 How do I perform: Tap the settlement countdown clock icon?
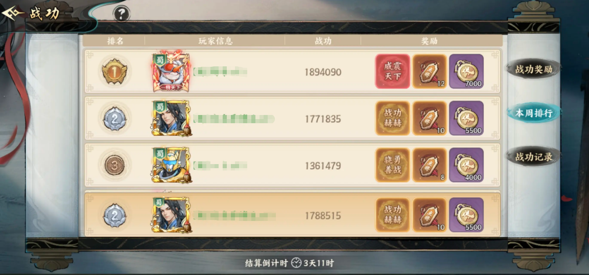pos(296,263)
